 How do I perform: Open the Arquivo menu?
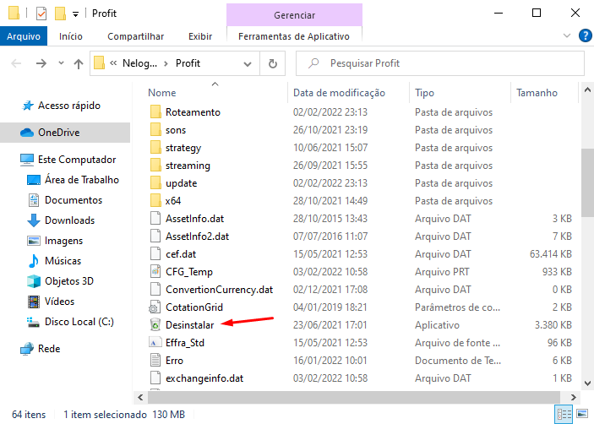pos(25,36)
